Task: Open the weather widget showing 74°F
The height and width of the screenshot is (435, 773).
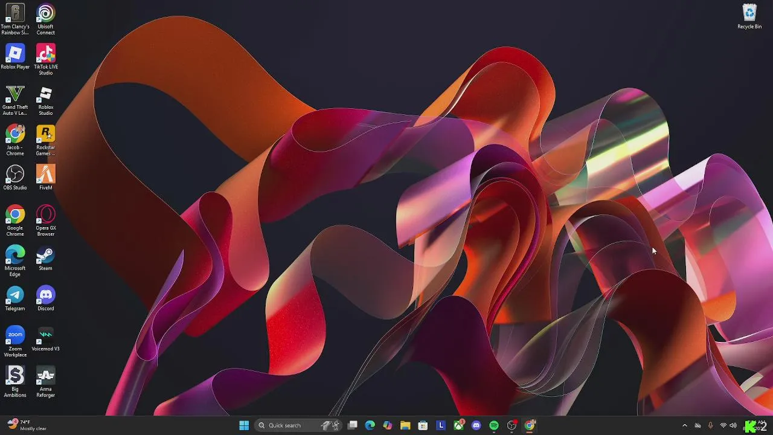Action: tap(27, 425)
